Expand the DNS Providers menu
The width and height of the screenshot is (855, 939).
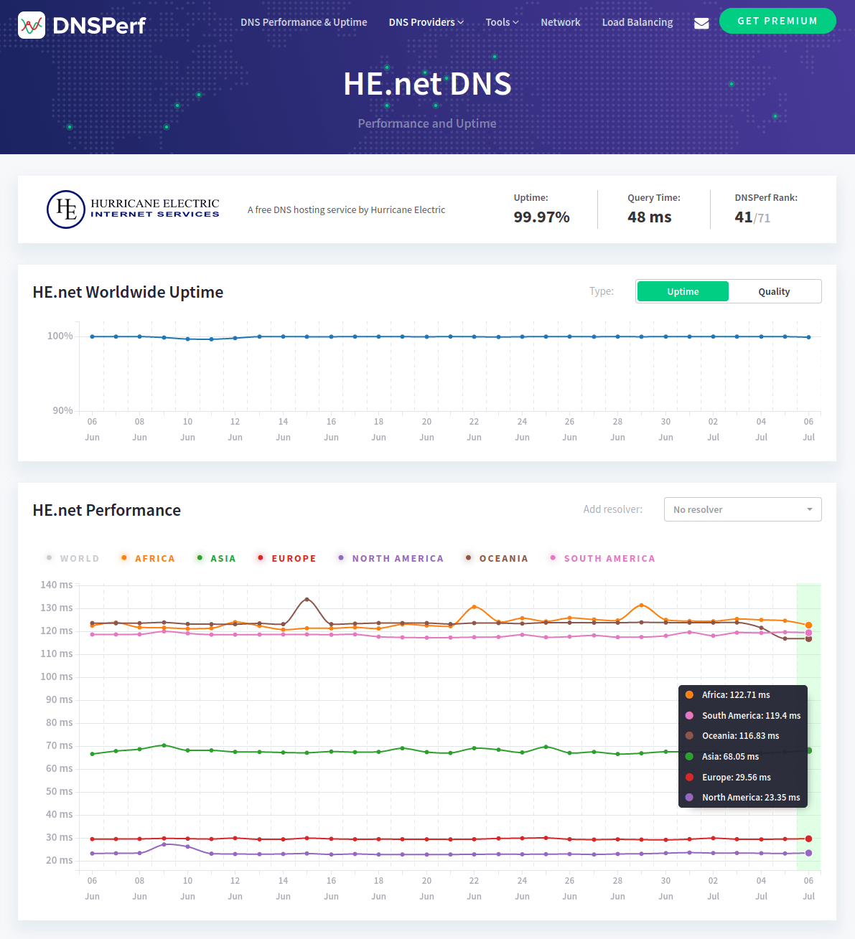click(426, 22)
